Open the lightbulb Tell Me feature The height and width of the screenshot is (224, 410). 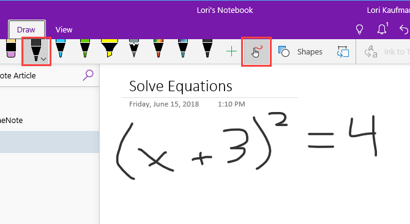(x=360, y=29)
